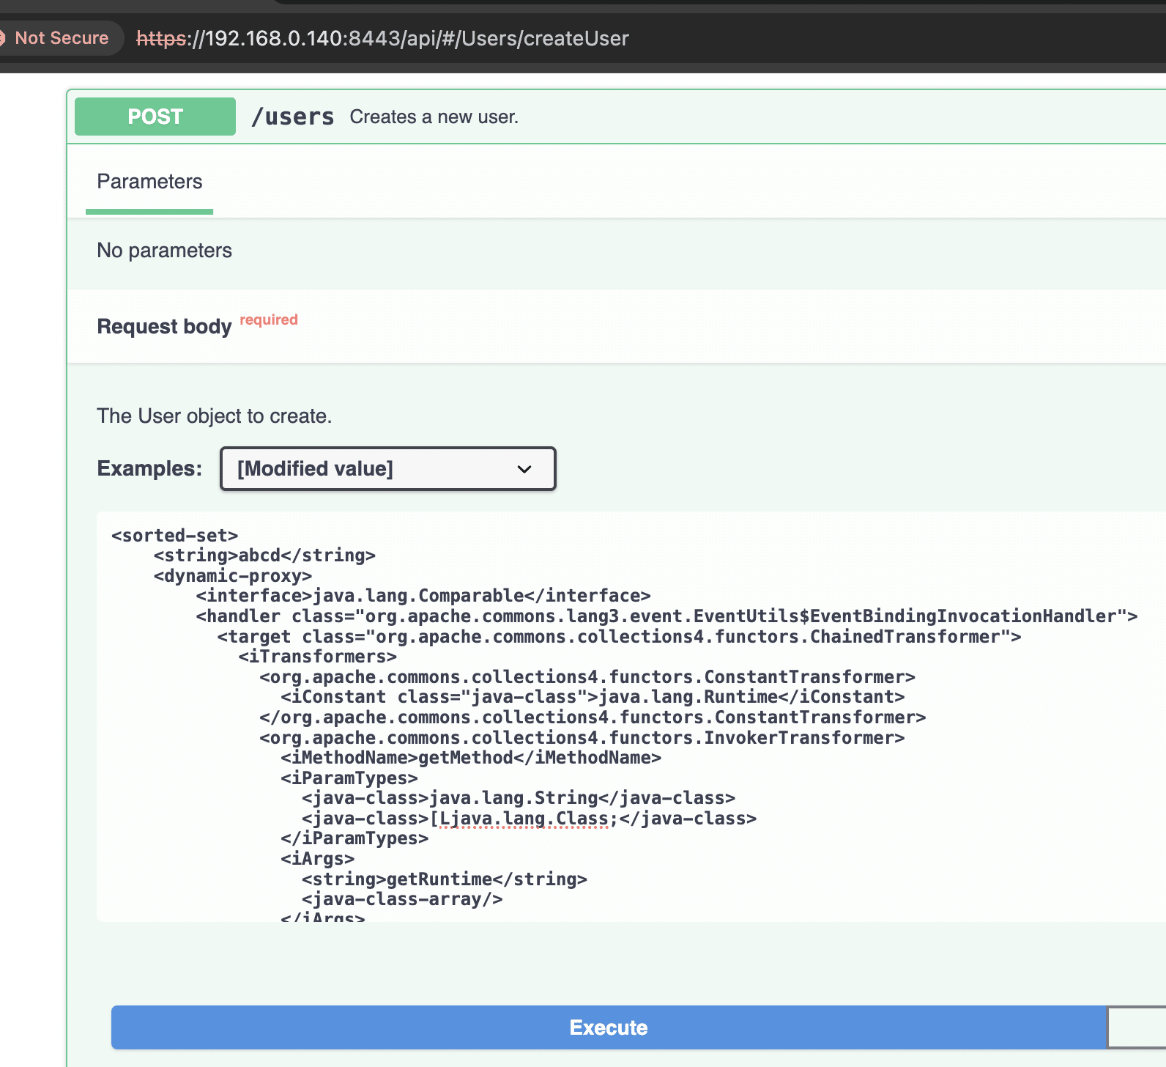Click the <string>abcd</string> line
This screenshot has height=1067, width=1166.
(x=264, y=555)
